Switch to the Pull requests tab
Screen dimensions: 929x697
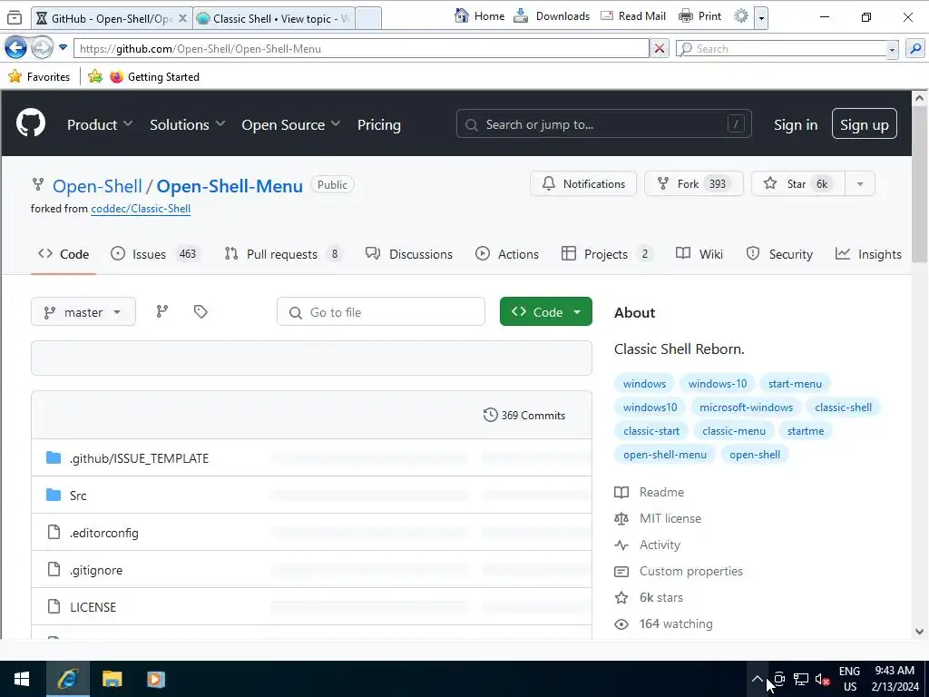tap(284, 254)
